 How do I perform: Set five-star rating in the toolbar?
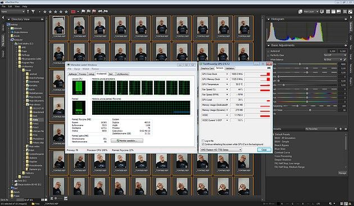tap(66, 11)
